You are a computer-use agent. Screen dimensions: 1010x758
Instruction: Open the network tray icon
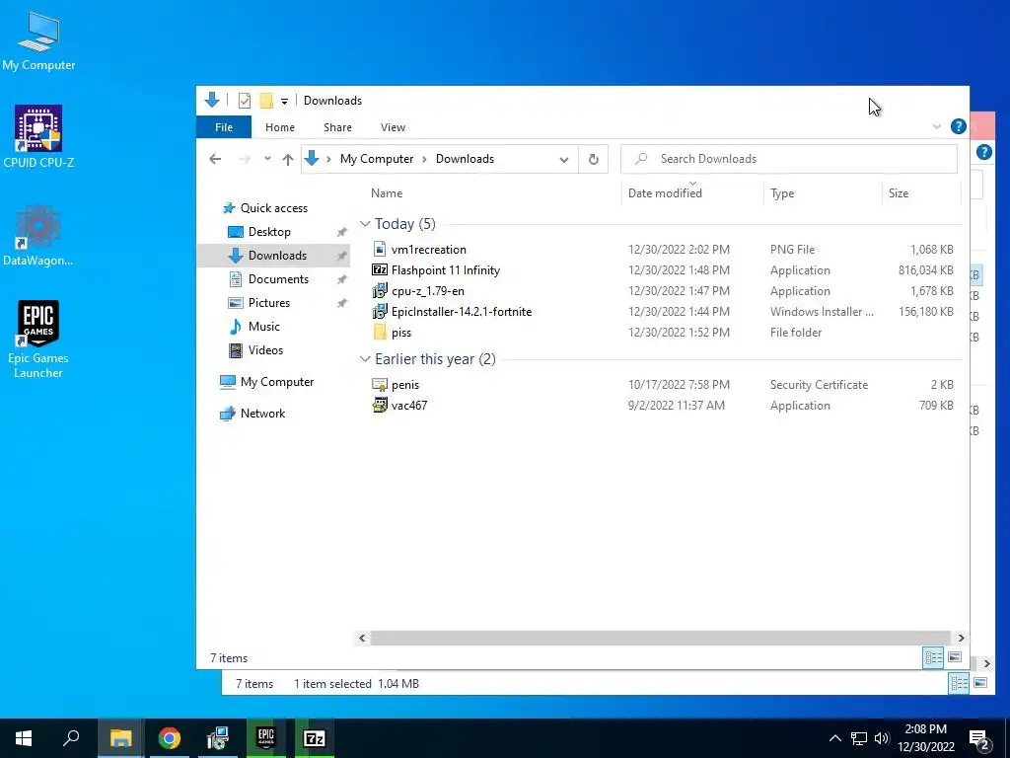click(x=859, y=738)
